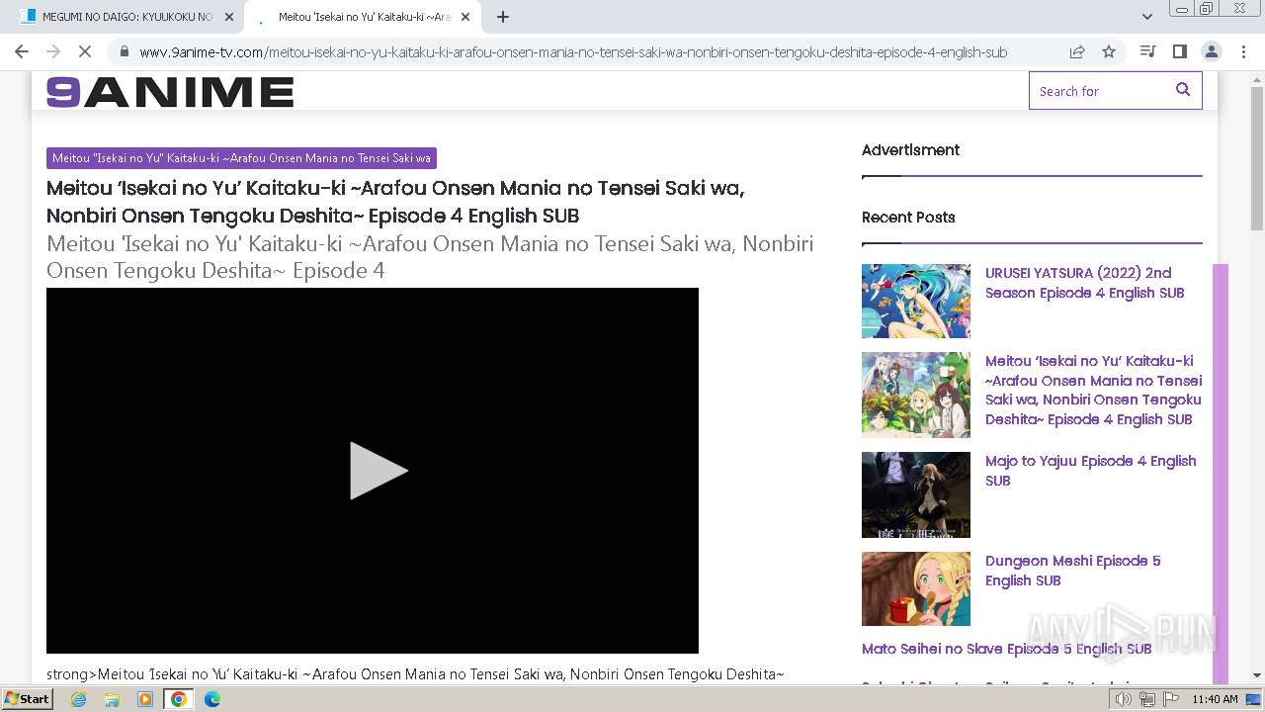Close the MEGUMI NO DAIGO tab

pos(229,17)
